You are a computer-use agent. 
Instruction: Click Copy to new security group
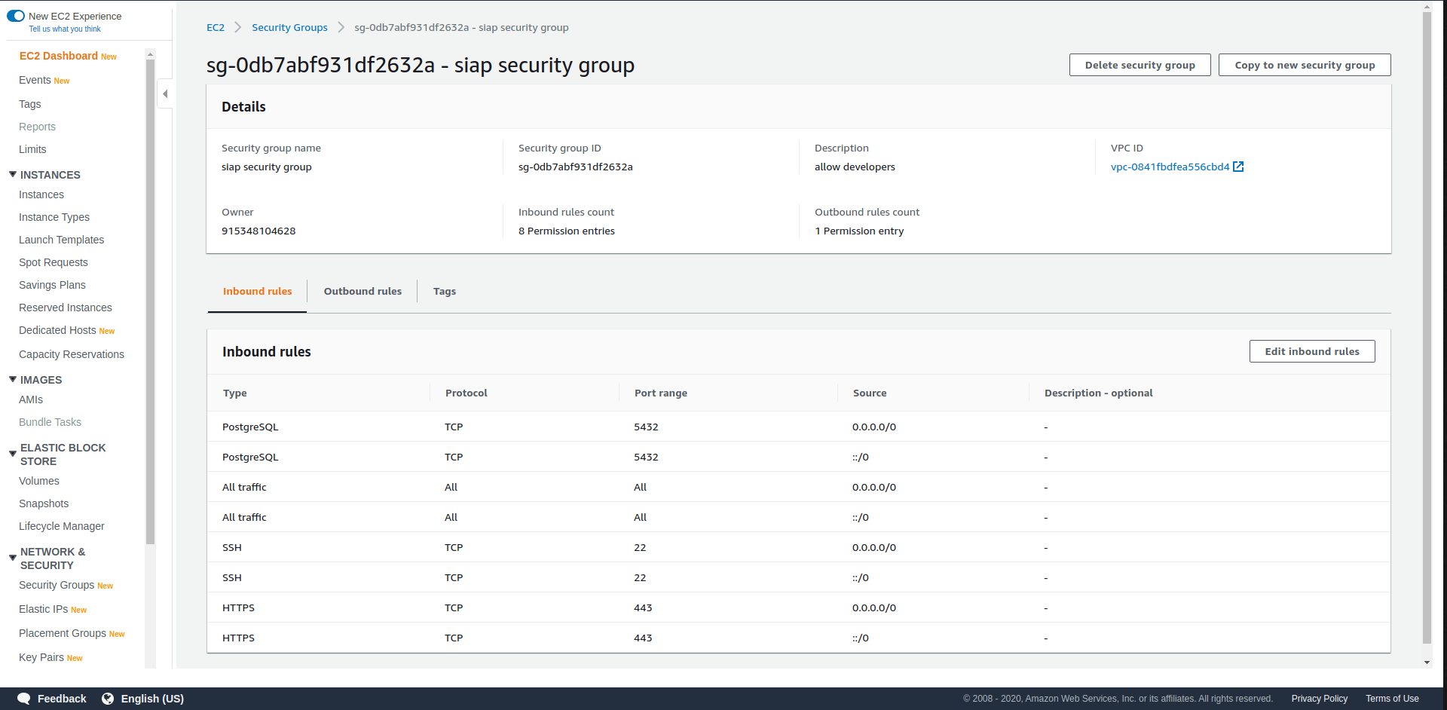1305,65
